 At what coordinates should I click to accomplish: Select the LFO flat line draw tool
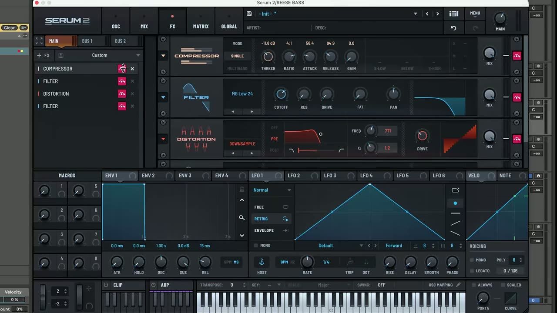(455, 213)
